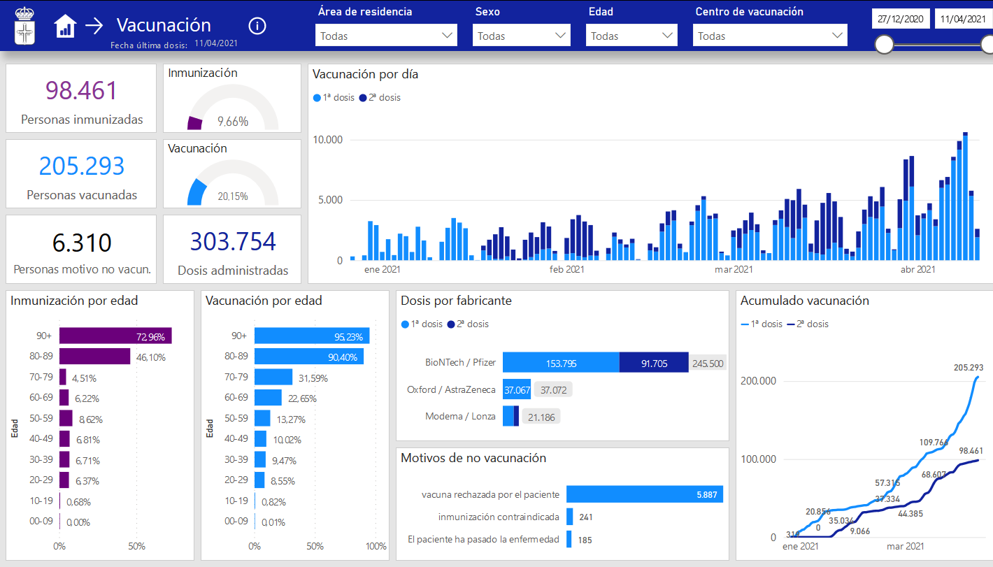Click Oxford / AstraZeneca bar 37.067
The height and width of the screenshot is (567, 993).
pyautogui.click(x=517, y=389)
